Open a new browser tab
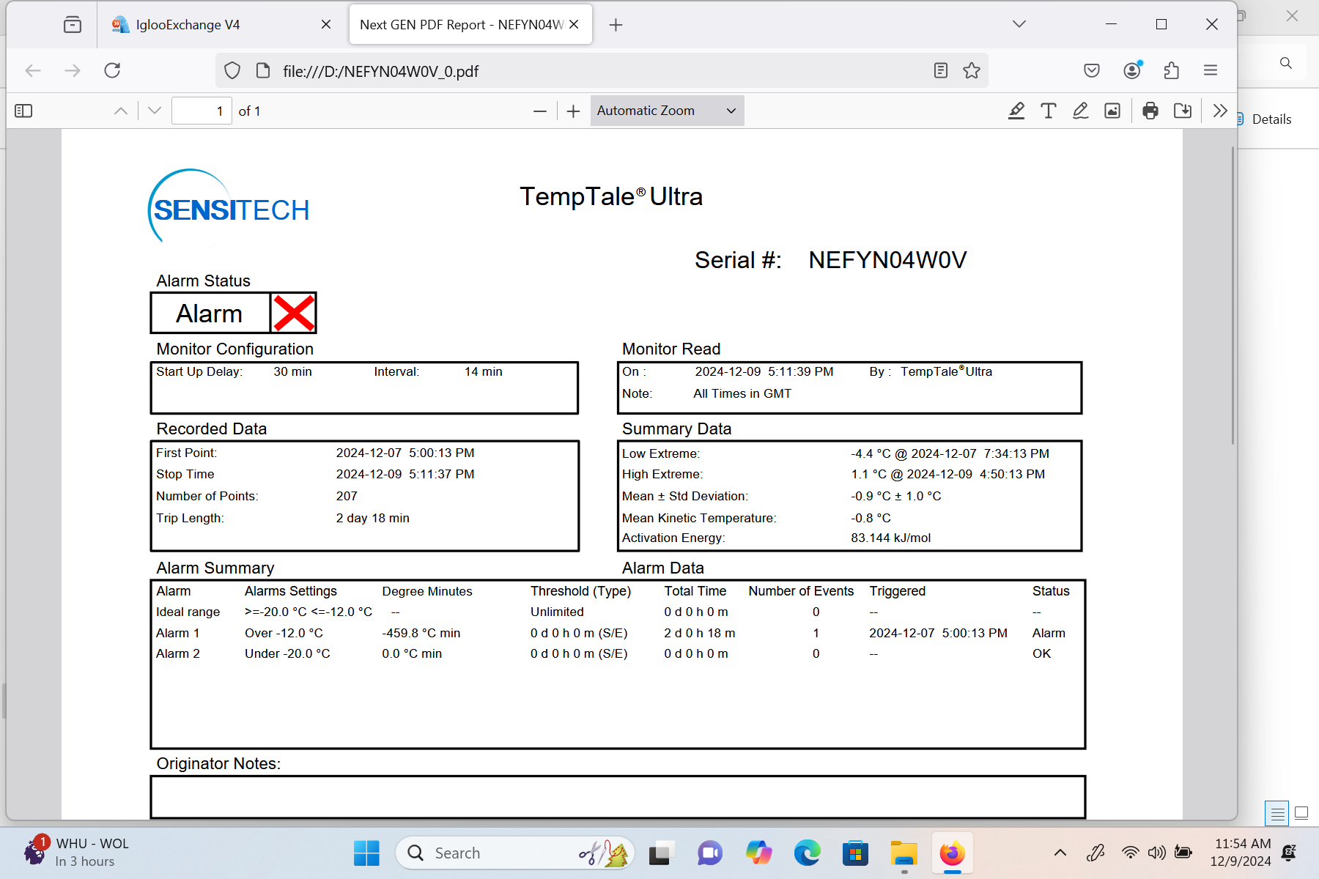This screenshot has width=1319, height=879. (x=616, y=25)
